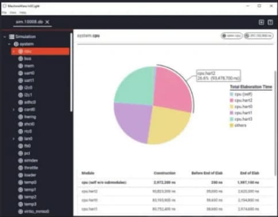
Task: Toggle cpu.hart2 legend swatch
Action: click(231, 100)
